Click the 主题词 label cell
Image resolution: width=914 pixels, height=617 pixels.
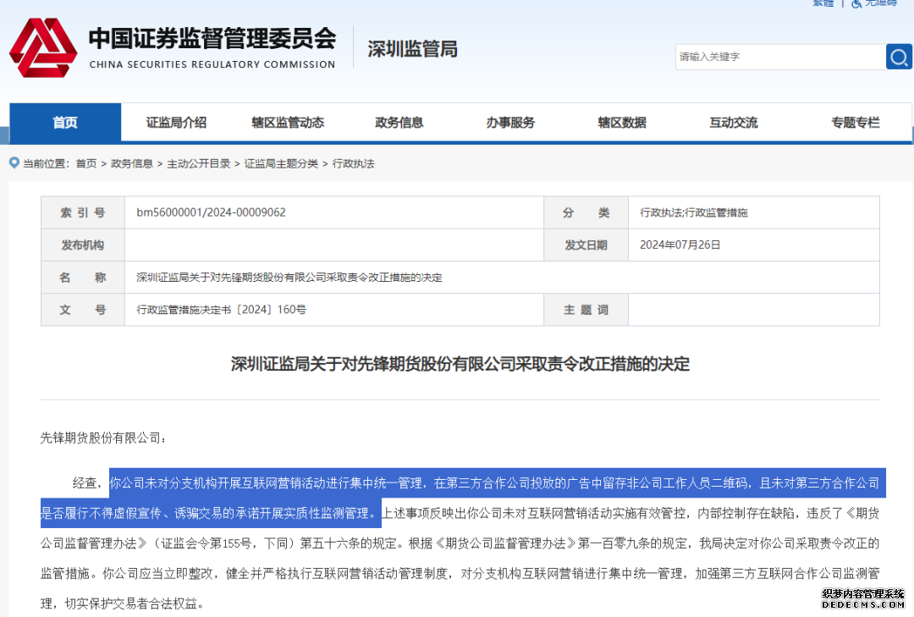586,310
